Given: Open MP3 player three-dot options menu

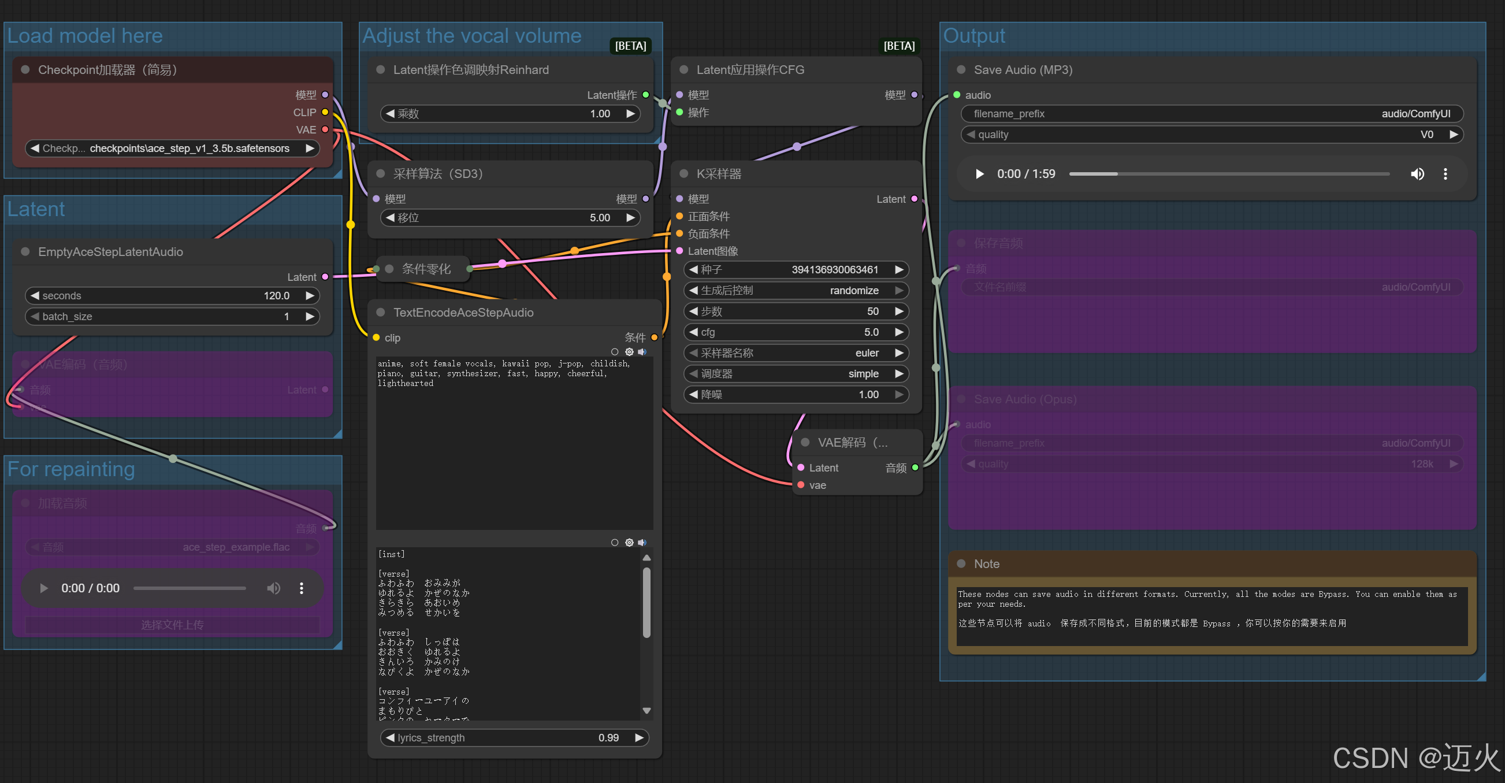Looking at the screenshot, I should click(x=1445, y=174).
